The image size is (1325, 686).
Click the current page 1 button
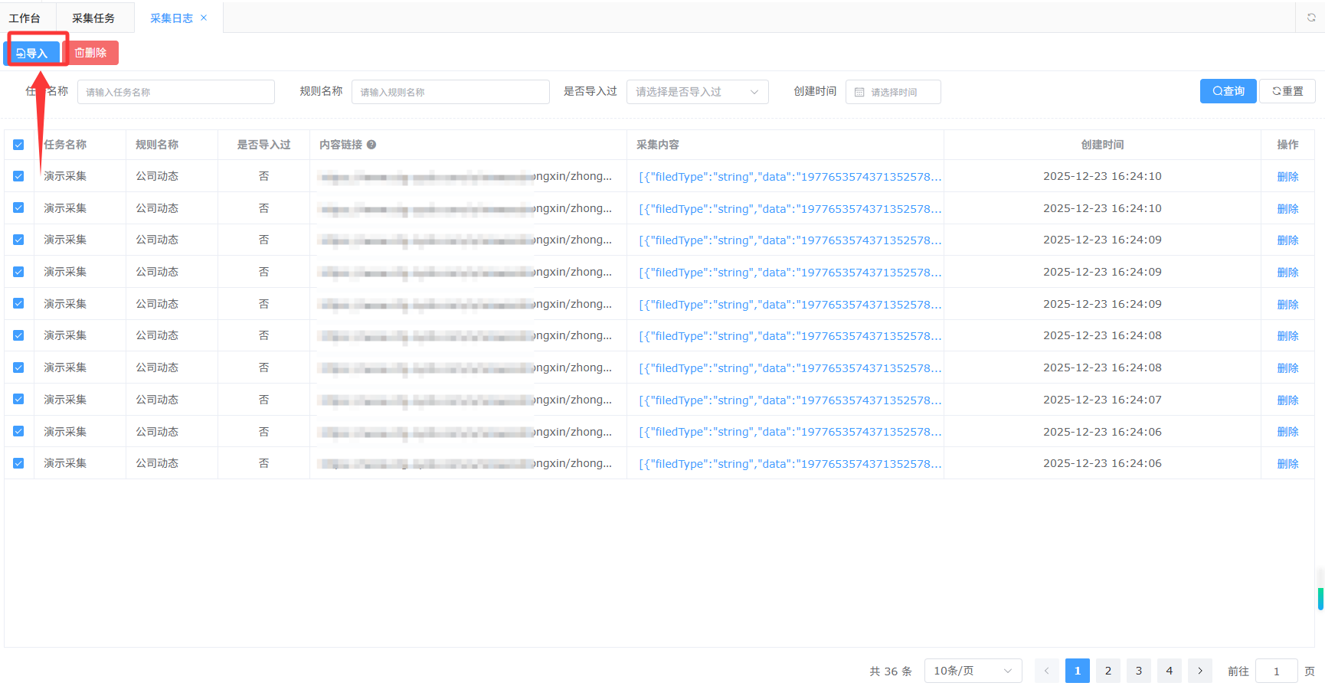[1078, 671]
